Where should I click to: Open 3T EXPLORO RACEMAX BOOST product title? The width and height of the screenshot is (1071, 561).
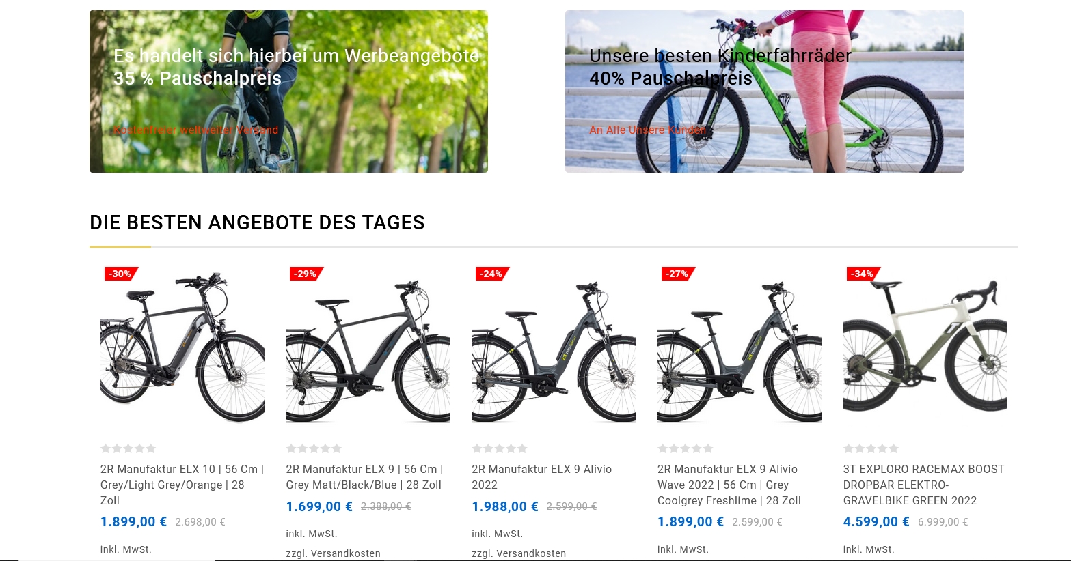coord(924,485)
